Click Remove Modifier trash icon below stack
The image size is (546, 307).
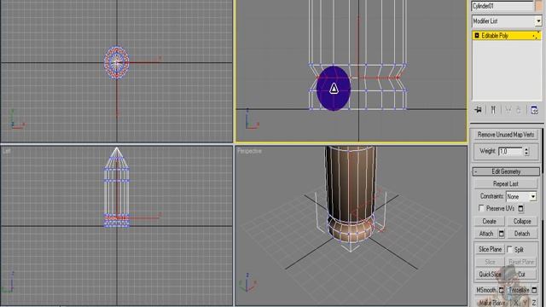click(x=519, y=110)
